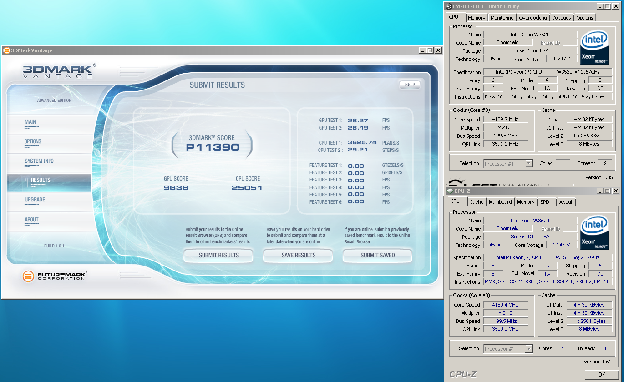
Task: Click the Futuremark Corporation logo
Action: point(54,276)
